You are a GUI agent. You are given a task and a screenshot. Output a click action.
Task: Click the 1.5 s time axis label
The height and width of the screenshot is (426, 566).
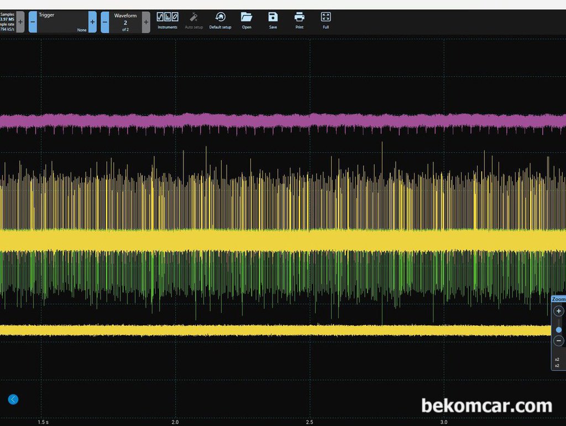pyautogui.click(x=43, y=422)
